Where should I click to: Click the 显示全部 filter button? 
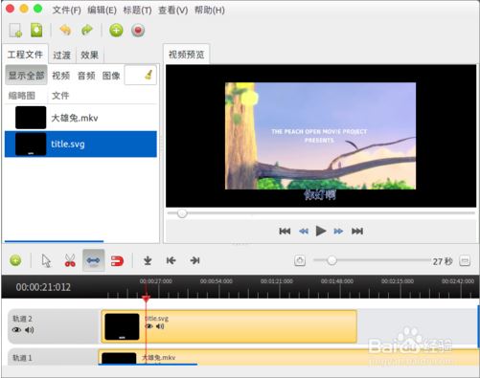(26, 76)
